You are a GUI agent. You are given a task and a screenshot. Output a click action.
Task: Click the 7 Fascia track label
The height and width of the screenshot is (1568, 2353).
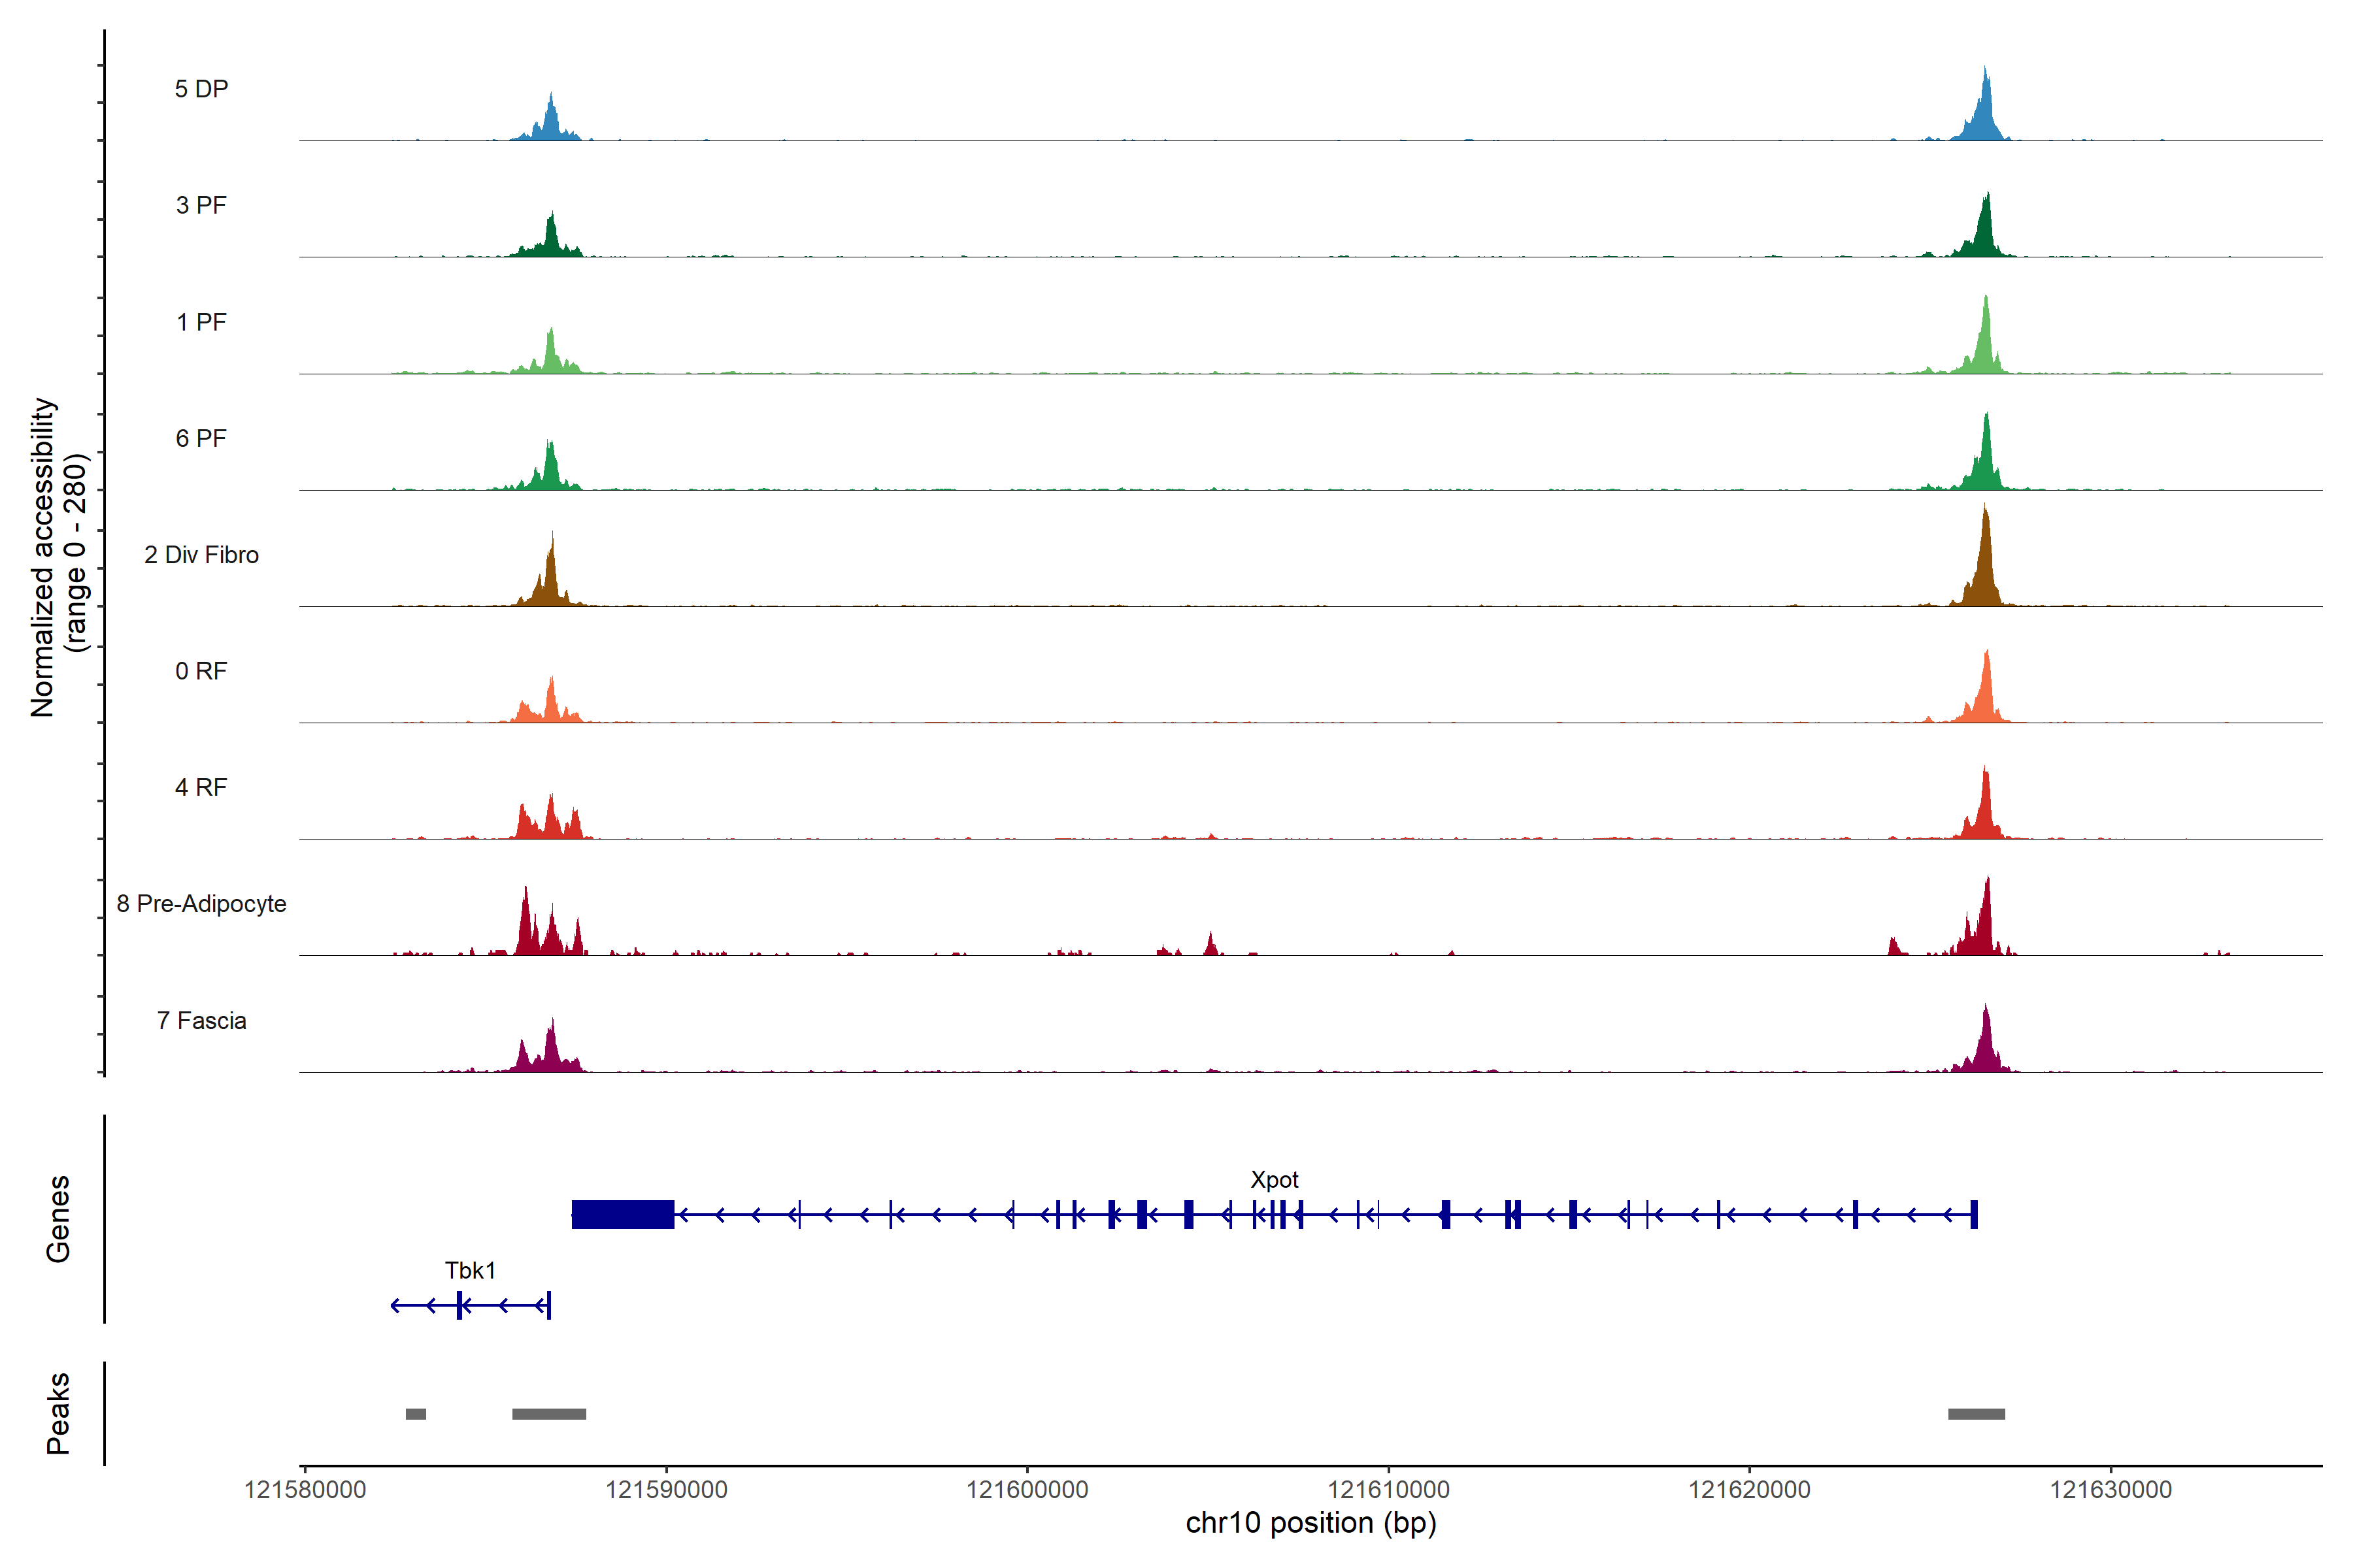[201, 1021]
